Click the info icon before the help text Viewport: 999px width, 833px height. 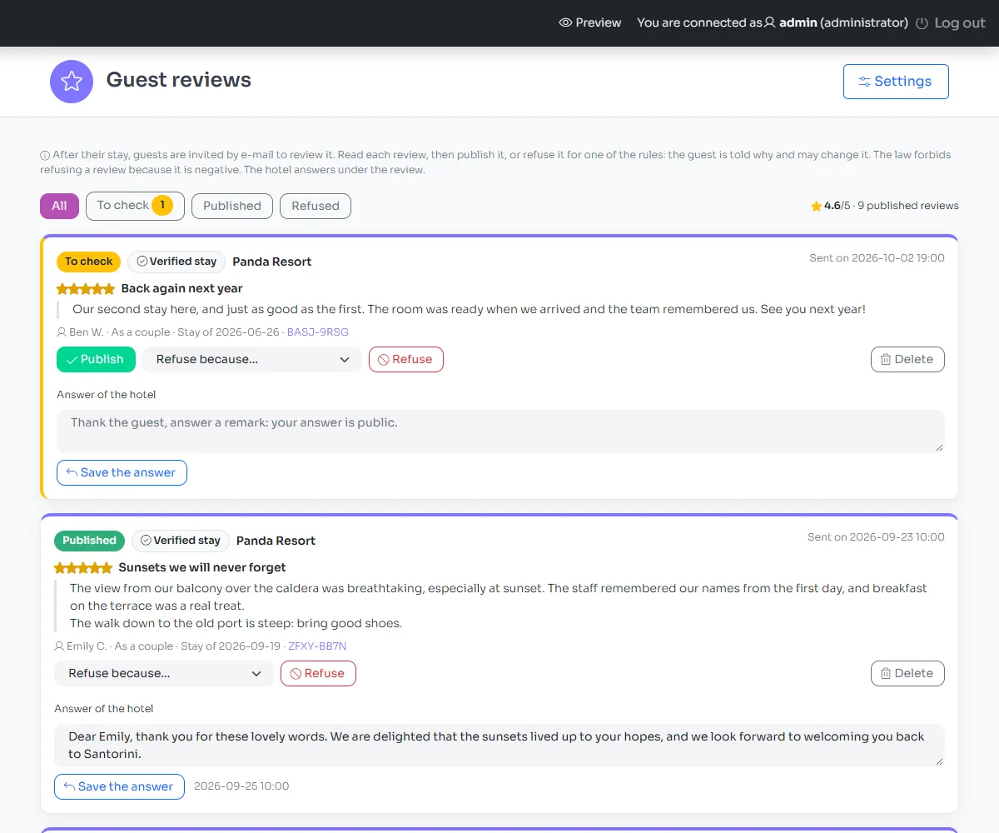tap(45, 155)
